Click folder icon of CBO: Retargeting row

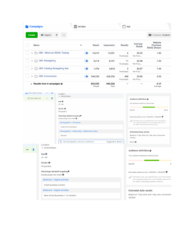36,61
